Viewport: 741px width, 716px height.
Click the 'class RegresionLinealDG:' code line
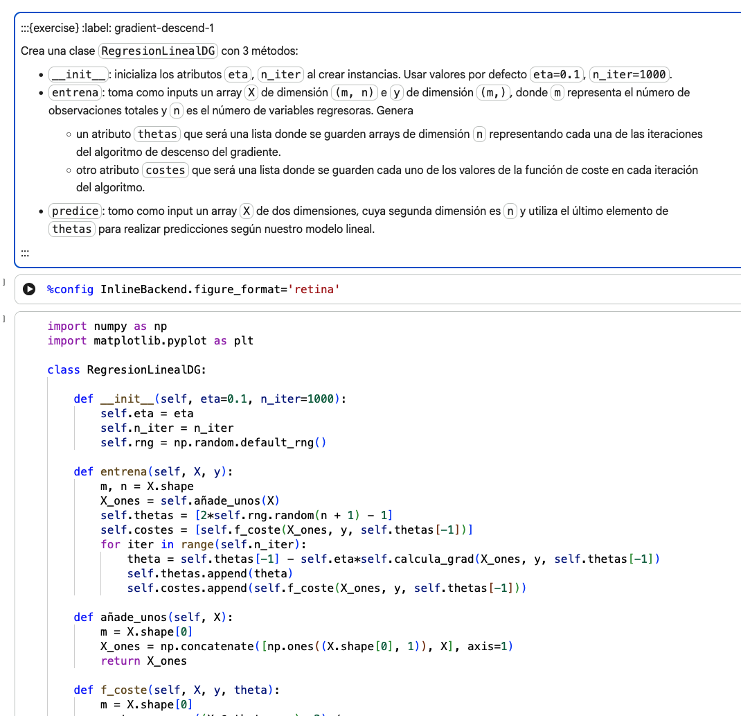[x=127, y=369]
